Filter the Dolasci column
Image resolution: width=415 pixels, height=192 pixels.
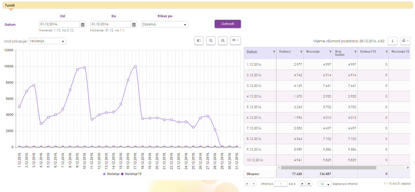(301, 52)
